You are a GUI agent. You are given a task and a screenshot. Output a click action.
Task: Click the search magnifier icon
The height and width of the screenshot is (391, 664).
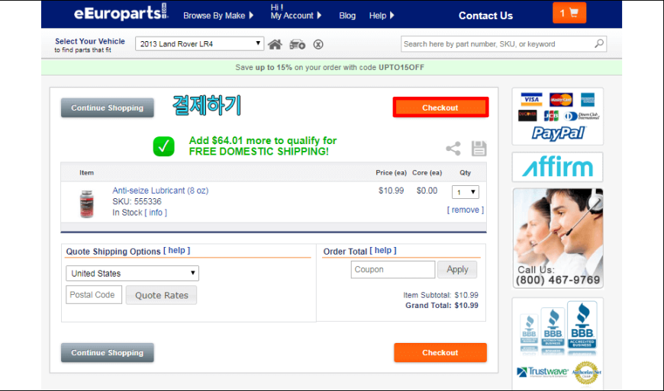(x=599, y=43)
